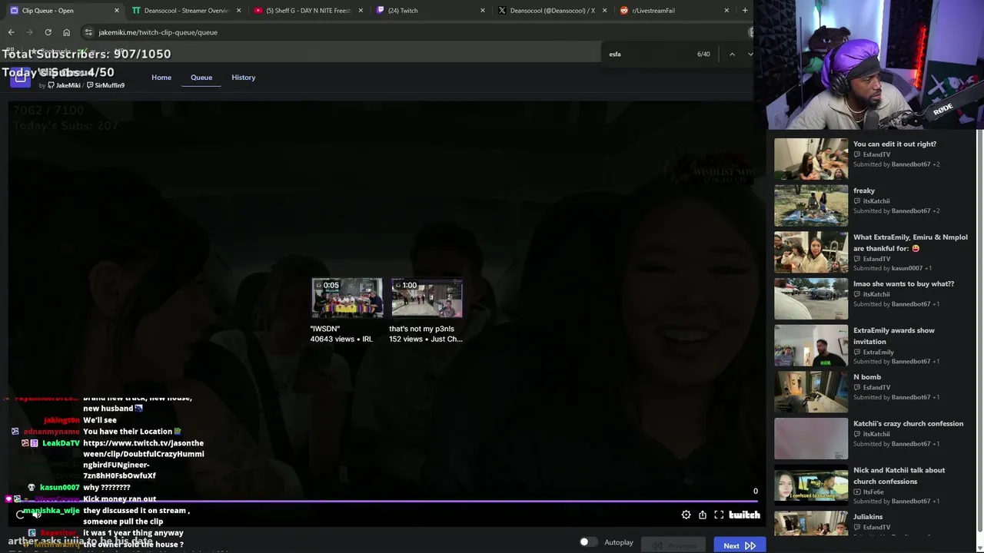Switch to the Deansocool X tab
984x553 pixels.
point(552,11)
